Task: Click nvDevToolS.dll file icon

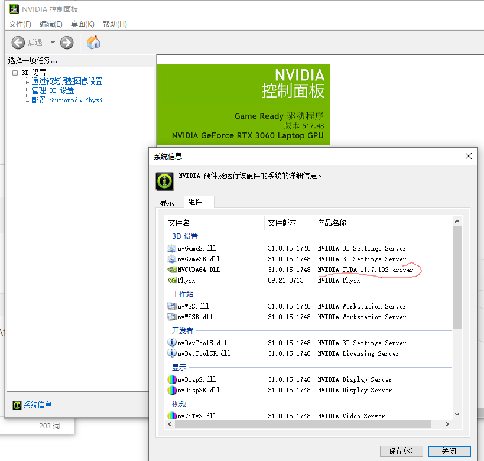Action: (x=171, y=342)
